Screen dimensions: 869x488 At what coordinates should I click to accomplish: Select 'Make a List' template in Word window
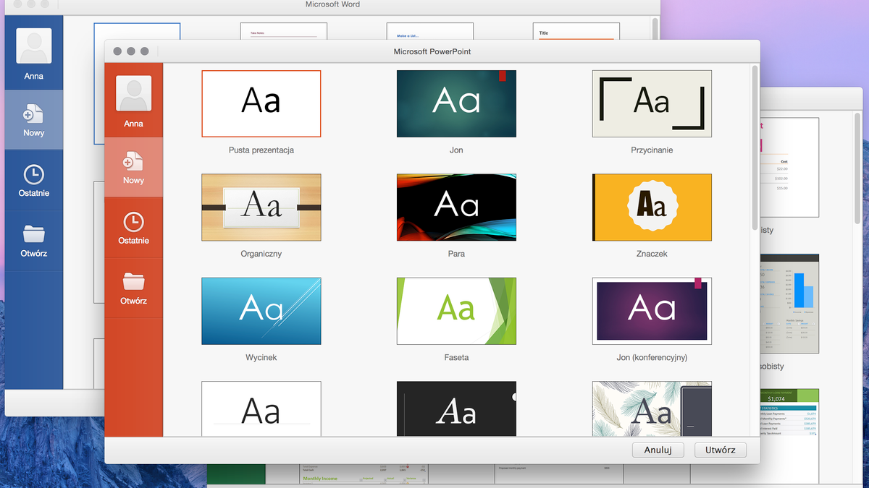point(430,32)
